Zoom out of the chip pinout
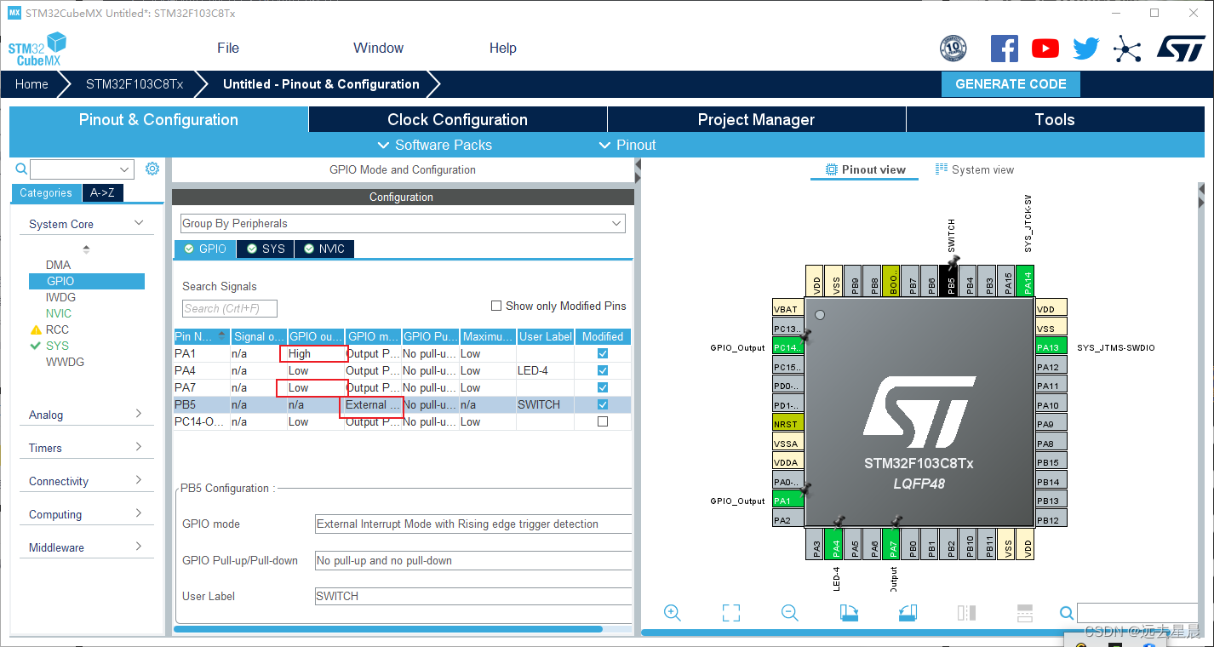This screenshot has height=647, width=1214. click(789, 613)
